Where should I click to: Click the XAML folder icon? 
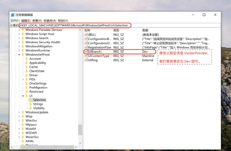coord(23,141)
